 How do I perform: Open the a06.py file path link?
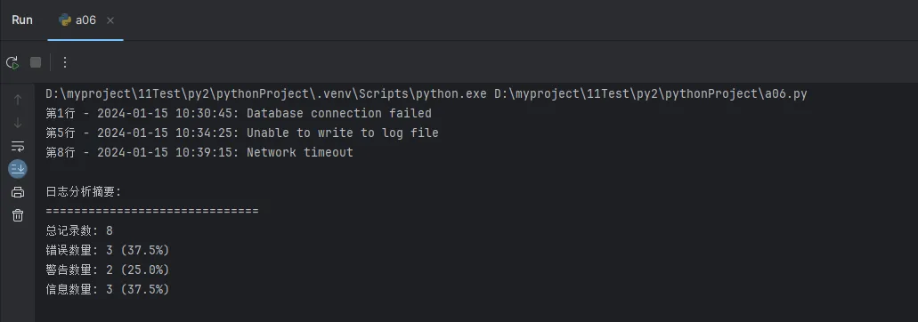pos(651,93)
